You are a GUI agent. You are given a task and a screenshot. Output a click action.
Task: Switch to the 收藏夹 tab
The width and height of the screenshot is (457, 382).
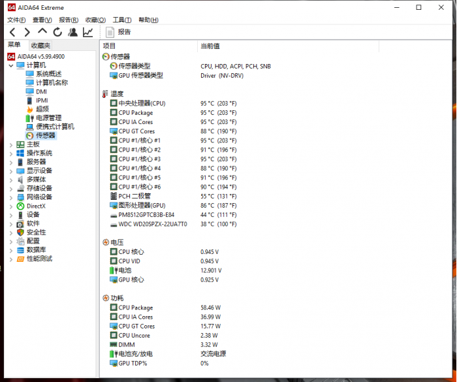click(40, 45)
